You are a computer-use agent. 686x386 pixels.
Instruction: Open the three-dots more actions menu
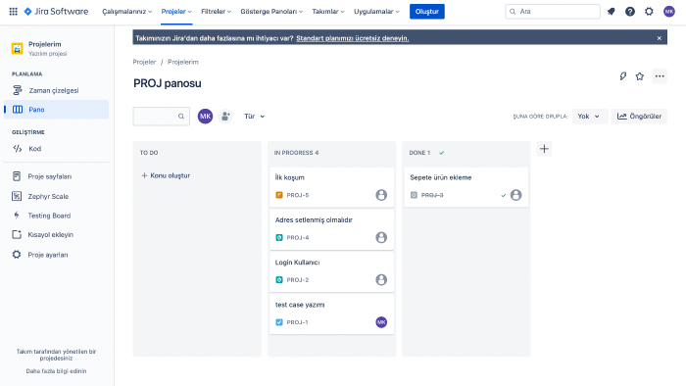point(660,76)
